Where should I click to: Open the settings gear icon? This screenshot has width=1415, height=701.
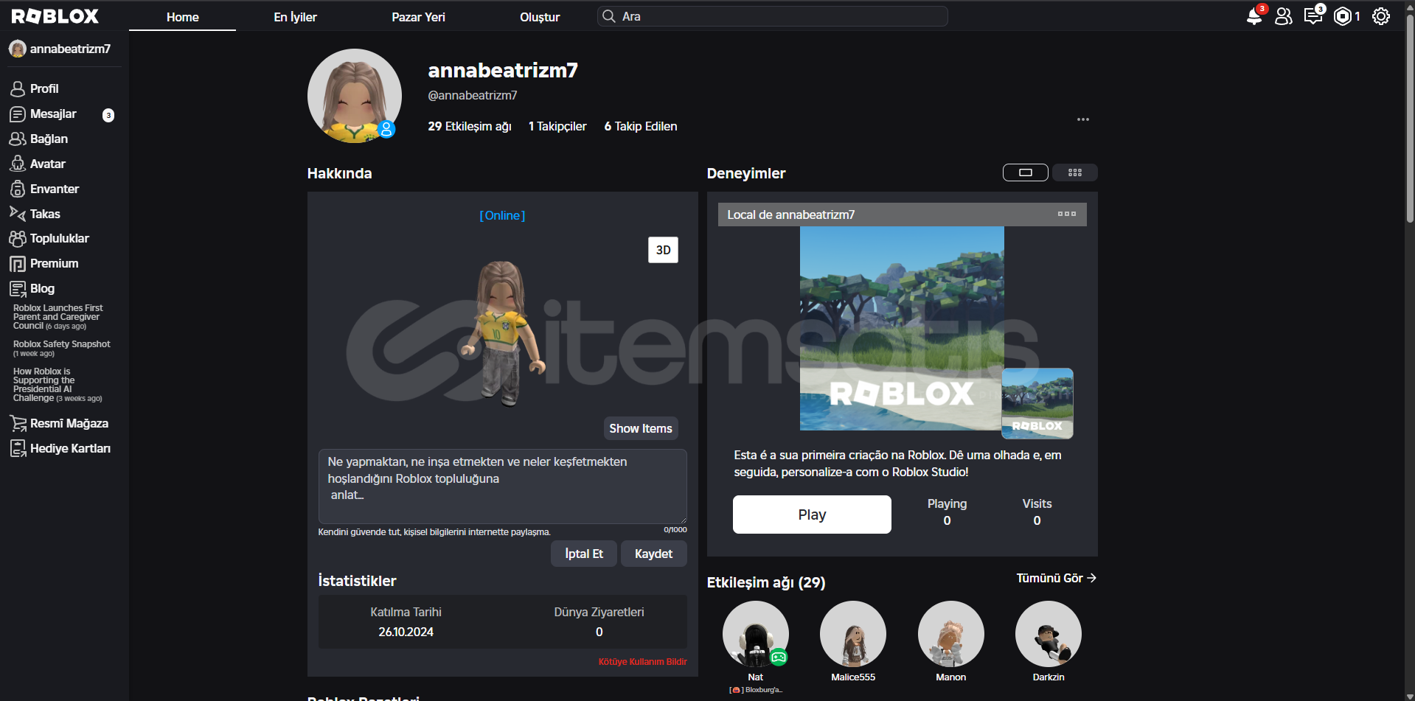[x=1380, y=16]
